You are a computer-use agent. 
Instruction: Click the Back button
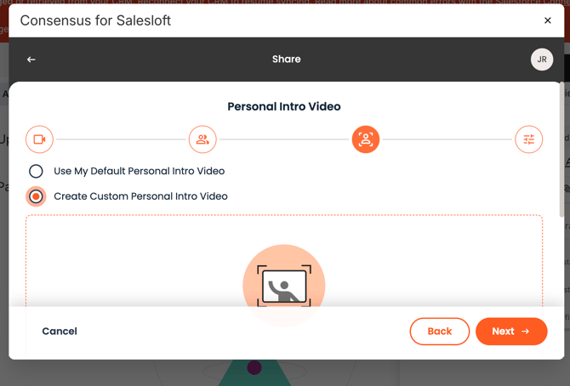(440, 332)
